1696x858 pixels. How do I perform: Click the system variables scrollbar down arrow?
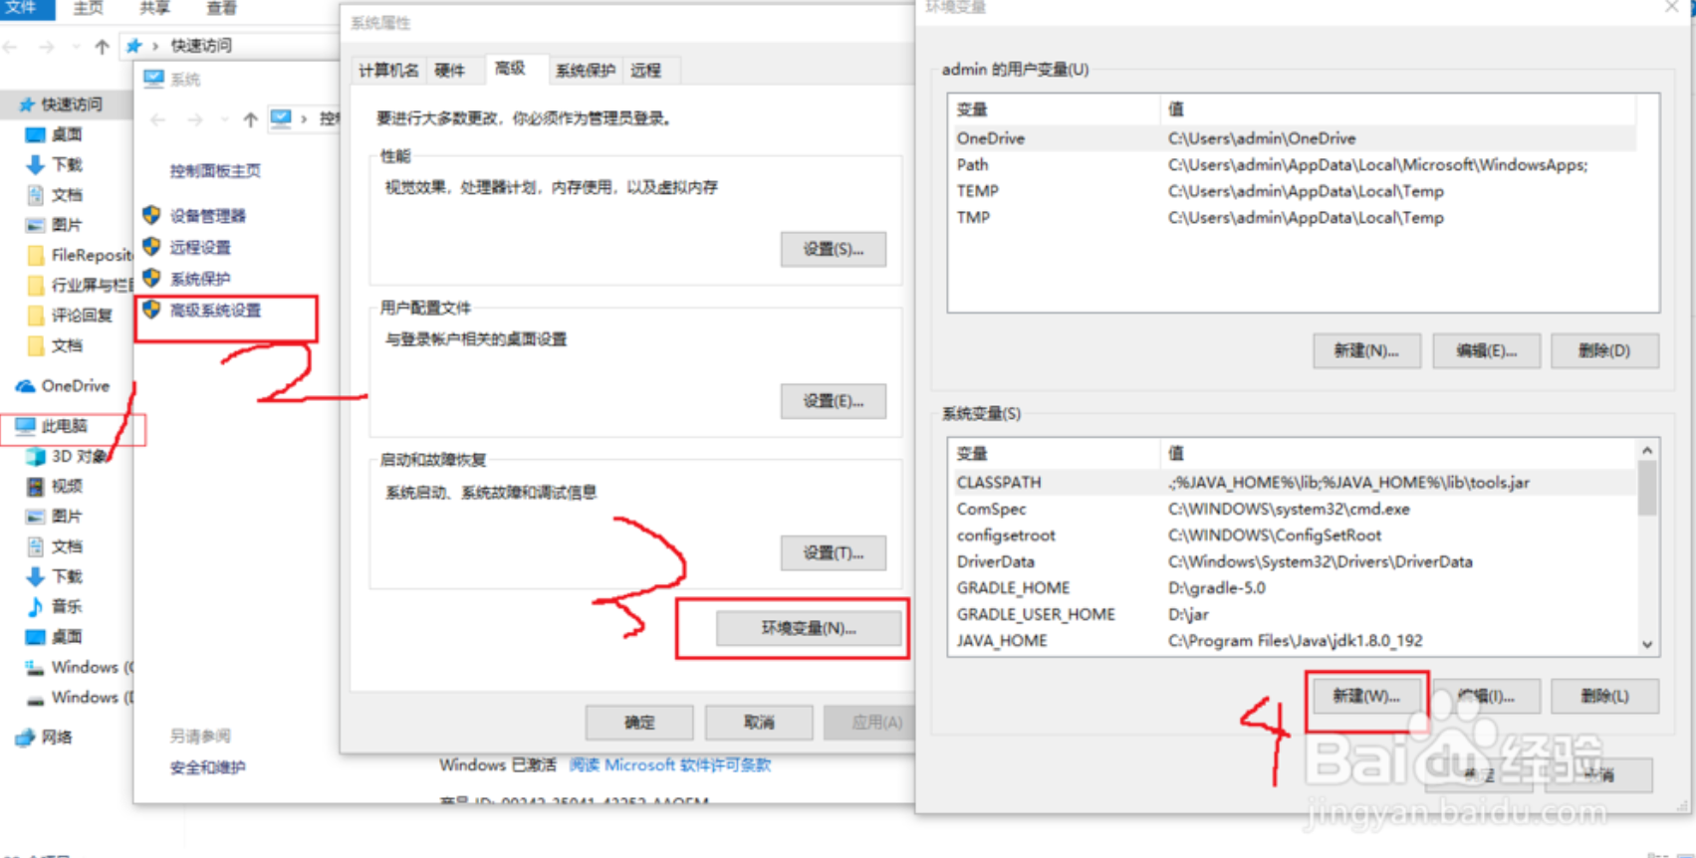[x=1647, y=644]
